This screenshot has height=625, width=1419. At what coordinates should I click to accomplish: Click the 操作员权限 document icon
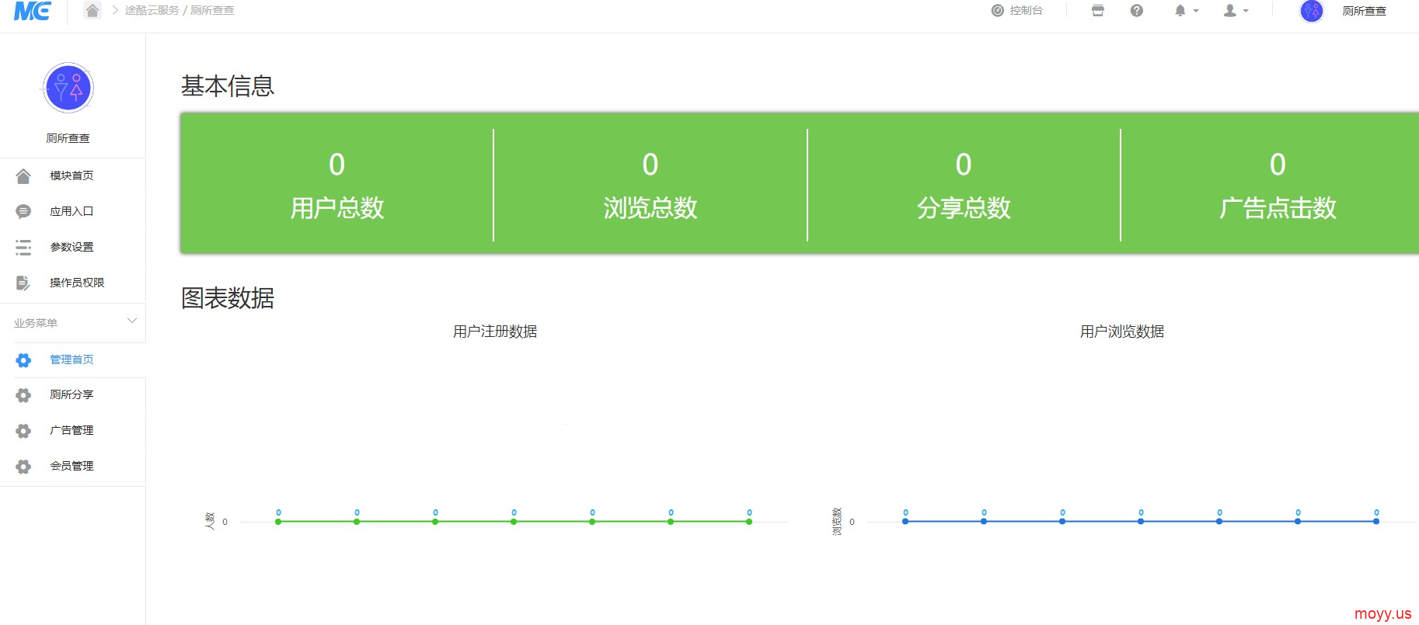tap(23, 283)
